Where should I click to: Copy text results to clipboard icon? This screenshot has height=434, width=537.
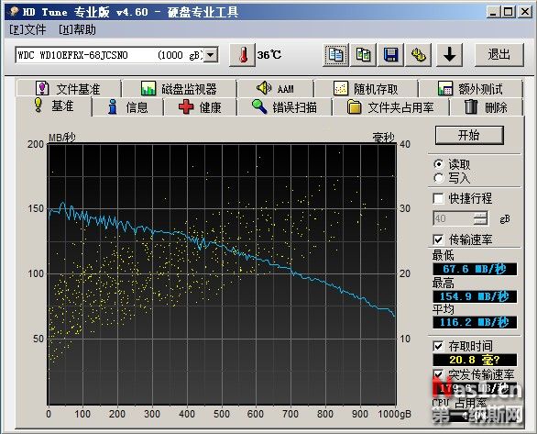(335, 55)
